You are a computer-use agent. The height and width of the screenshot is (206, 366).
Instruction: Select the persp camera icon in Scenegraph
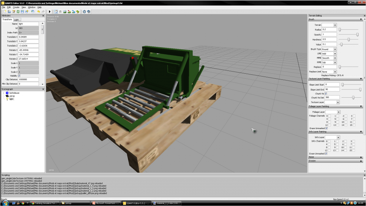tap(7, 96)
